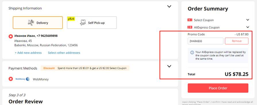Click the Promo Code input field
The height and width of the screenshot is (105, 257).
(x=206, y=41)
